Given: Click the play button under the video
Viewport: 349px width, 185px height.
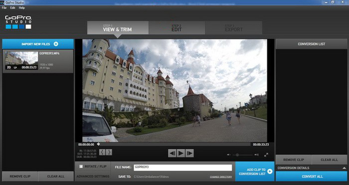Looking at the screenshot, I should point(181,153).
